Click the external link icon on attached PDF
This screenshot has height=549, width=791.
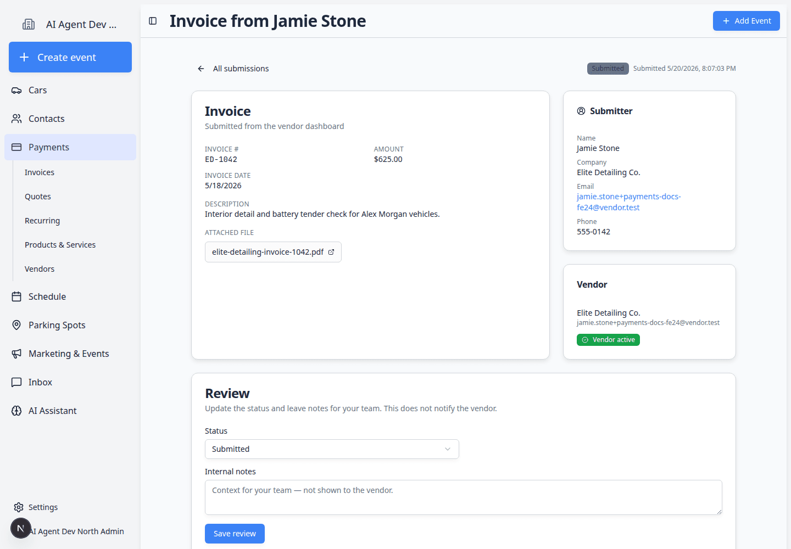331,252
